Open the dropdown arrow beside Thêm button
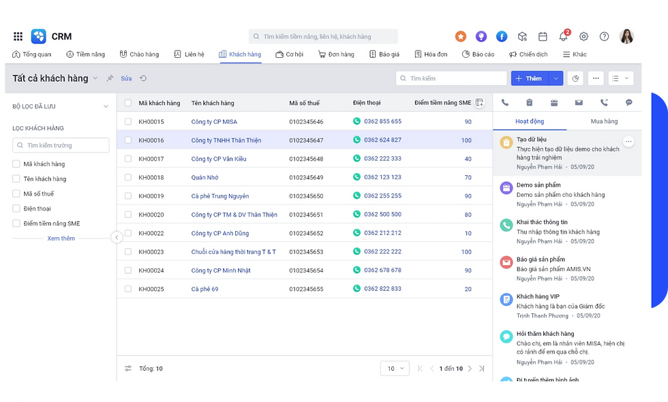668x402 pixels. (x=556, y=78)
